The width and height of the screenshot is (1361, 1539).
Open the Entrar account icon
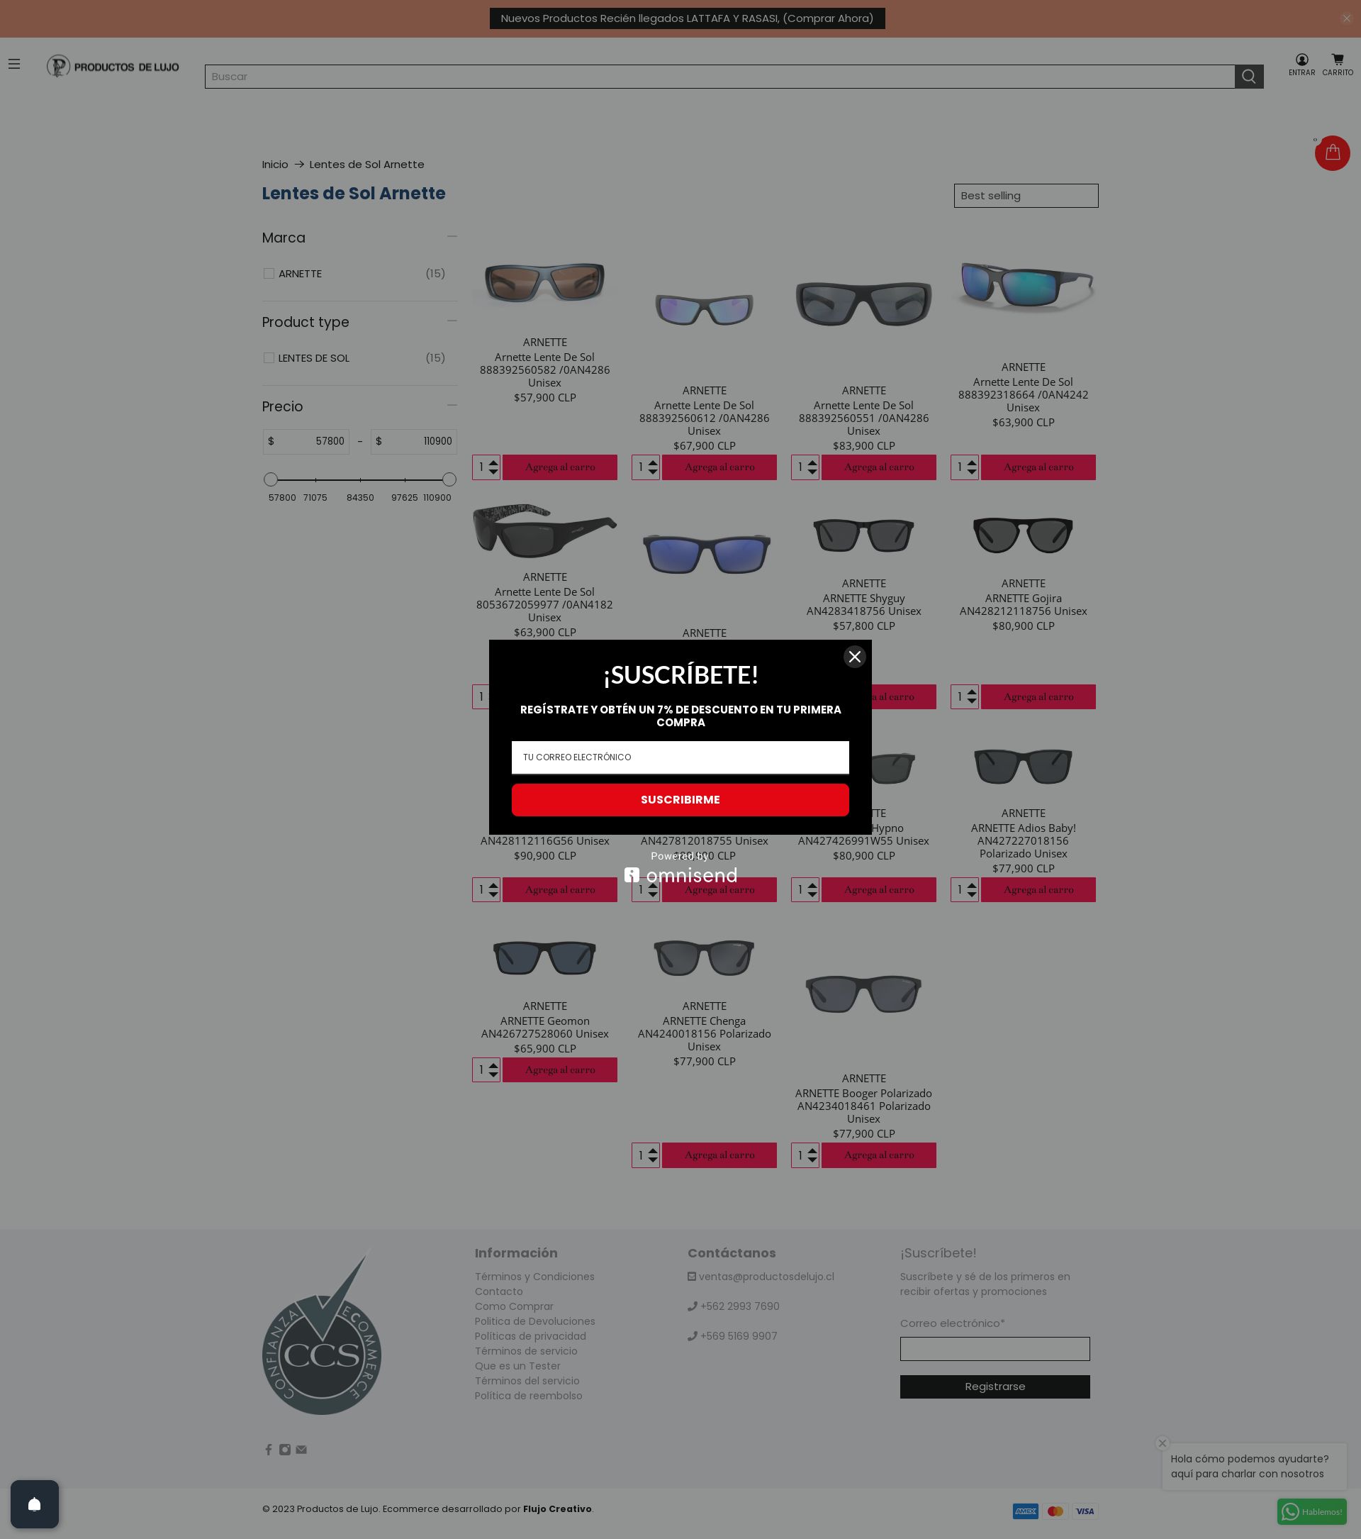[1301, 65]
